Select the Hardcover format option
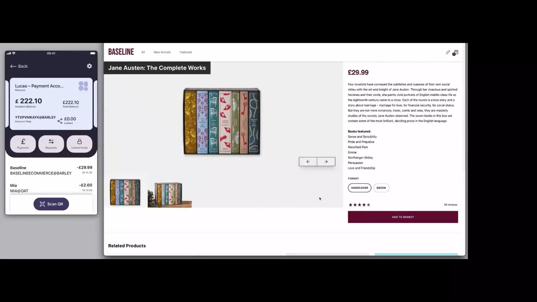 359,188
